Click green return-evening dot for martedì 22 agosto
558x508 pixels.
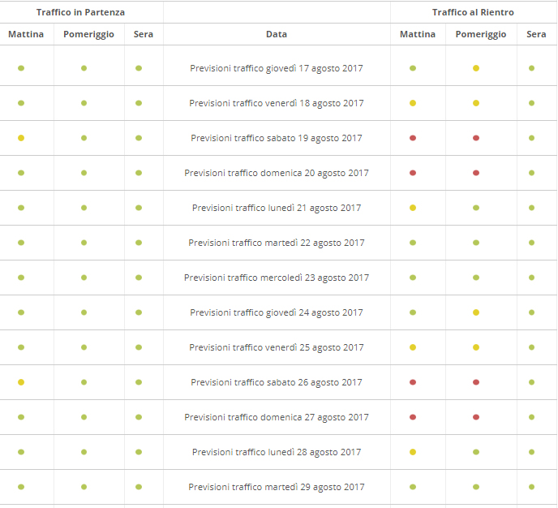point(531,243)
